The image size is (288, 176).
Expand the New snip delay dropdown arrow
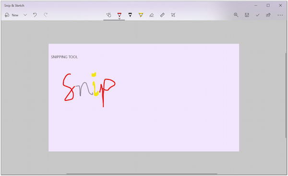(25, 15)
